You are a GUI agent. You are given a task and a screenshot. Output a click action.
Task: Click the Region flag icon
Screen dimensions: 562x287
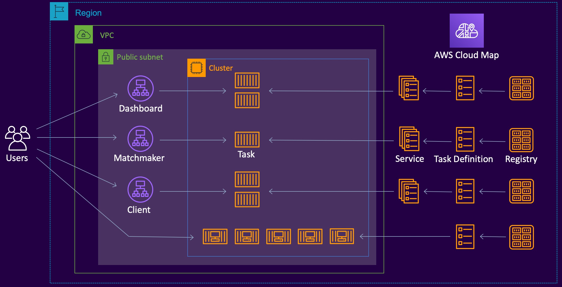coord(59,11)
